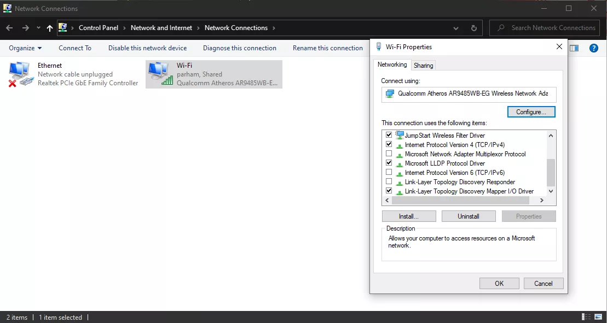Enable Internet Protocol Version 6 checkbox

[x=389, y=172]
